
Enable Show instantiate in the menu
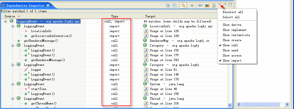click(236, 35)
